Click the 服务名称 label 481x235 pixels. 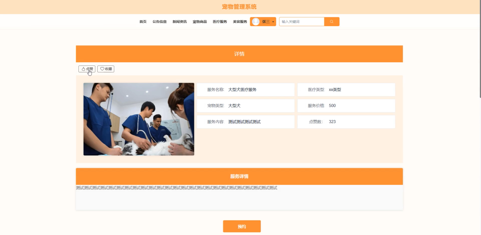point(216,90)
